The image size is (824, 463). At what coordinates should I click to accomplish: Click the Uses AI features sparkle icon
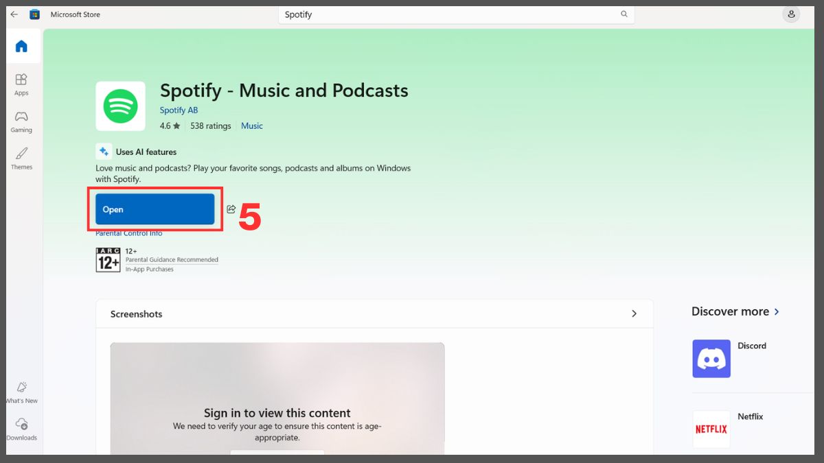(104, 152)
